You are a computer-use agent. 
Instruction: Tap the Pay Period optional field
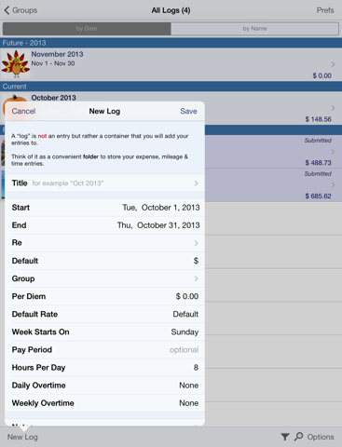point(104,350)
